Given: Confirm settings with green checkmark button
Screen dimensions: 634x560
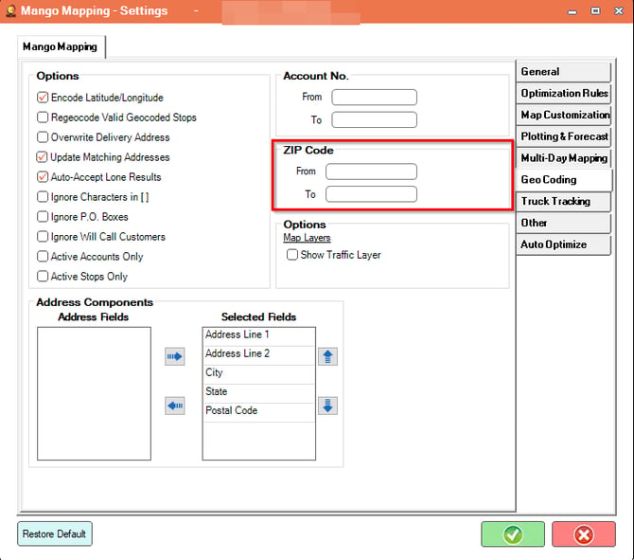Looking at the screenshot, I should click(x=512, y=534).
